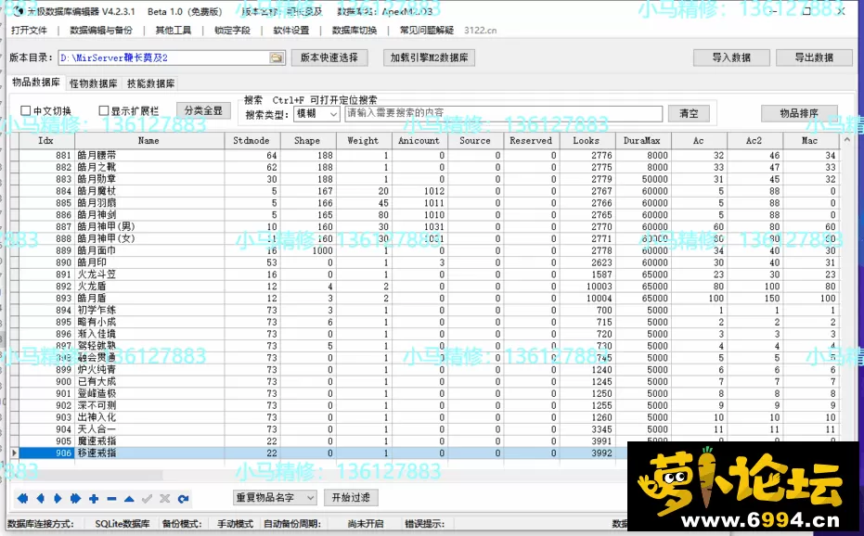Click the Name column header
Viewport: 864px width, 536px height.
pos(149,141)
